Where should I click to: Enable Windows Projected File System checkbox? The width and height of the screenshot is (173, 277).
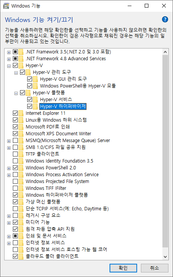[x=15, y=181]
